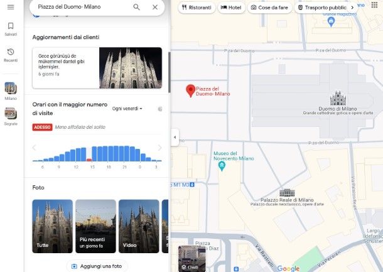The width and height of the screenshot is (383, 272).
Task: Click the Google logo on the map
Action: pyautogui.click(x=288, y=269)
